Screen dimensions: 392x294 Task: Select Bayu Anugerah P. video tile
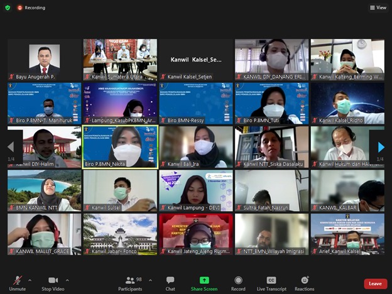pyautogui.click(x=44, y=60)
